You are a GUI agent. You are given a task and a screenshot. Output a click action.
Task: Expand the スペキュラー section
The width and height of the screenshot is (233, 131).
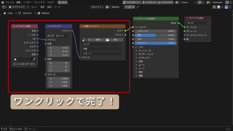pyautogui.click(x=136, y=58)
